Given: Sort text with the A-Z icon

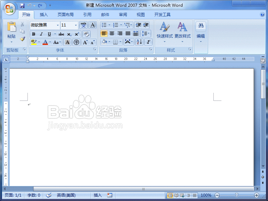Looking at the screenshot, I should coord(139,42).
